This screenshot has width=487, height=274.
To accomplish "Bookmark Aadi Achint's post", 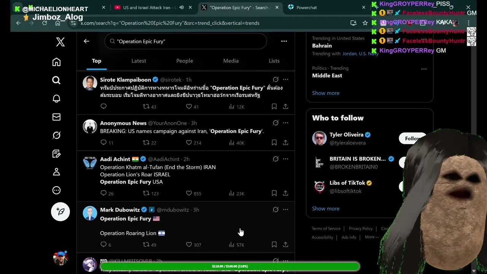I will coord(274,193).
